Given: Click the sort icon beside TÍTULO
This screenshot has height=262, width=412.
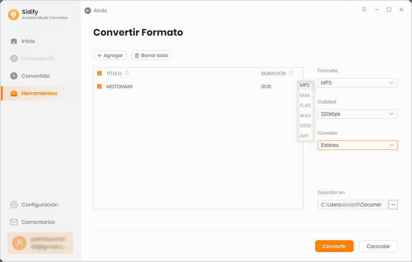Looking at the screenshot, I should 127,73.
